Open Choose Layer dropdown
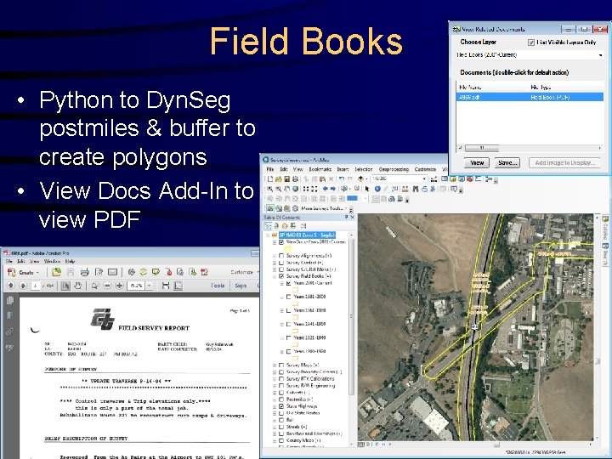 600,55
